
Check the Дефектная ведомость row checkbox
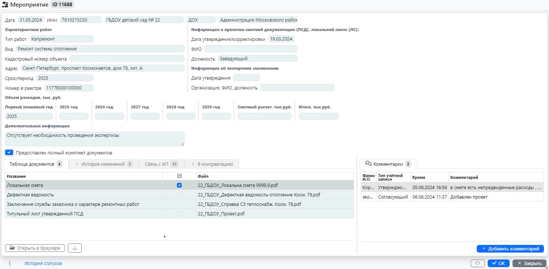[x=179, y=195]
